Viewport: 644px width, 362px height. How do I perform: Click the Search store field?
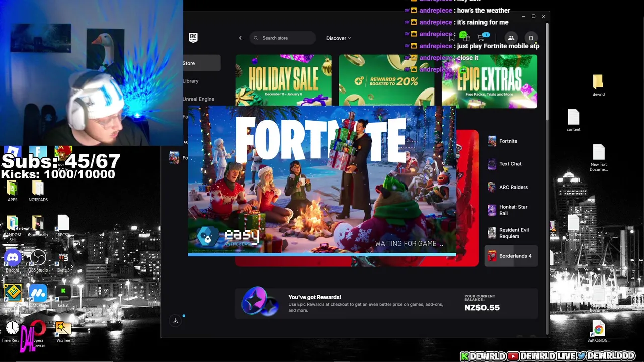283,38
